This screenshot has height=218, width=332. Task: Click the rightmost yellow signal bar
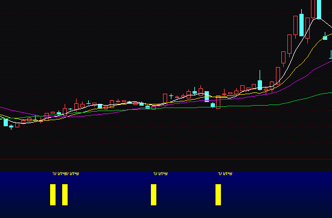(218, 194)
